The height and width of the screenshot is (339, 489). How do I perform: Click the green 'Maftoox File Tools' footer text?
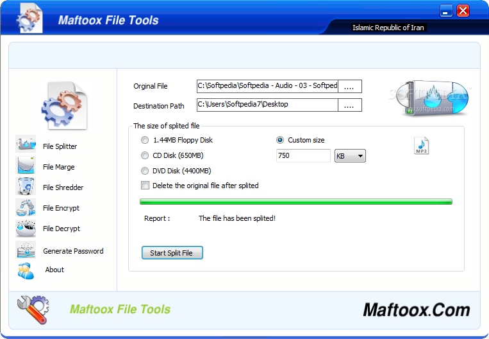point(120,309)
